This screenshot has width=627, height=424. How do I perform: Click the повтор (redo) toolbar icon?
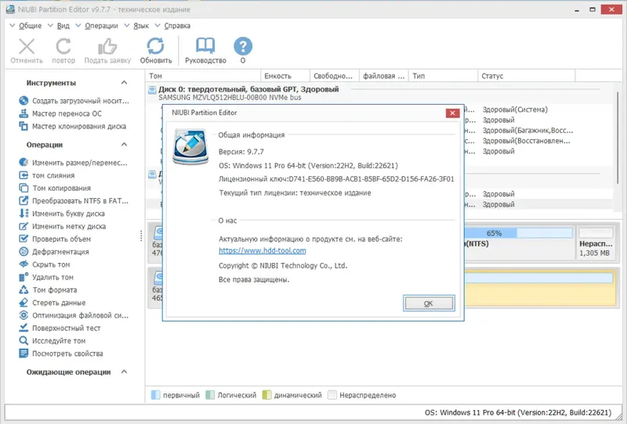pyautogui.click(x=63, y=47)
